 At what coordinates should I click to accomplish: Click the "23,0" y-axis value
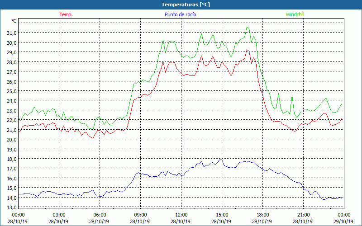pyautogui.click(x=12, y=110)
